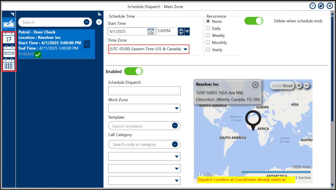Select Yearly recurrence option
The height and width of the screenshot is (190, 336).
click(208, 50)
